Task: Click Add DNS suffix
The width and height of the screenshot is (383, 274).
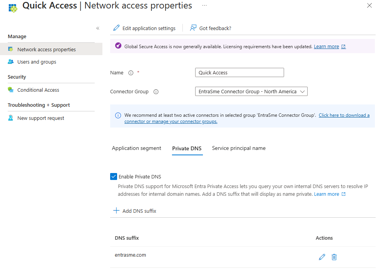Action: coord(139,211)
